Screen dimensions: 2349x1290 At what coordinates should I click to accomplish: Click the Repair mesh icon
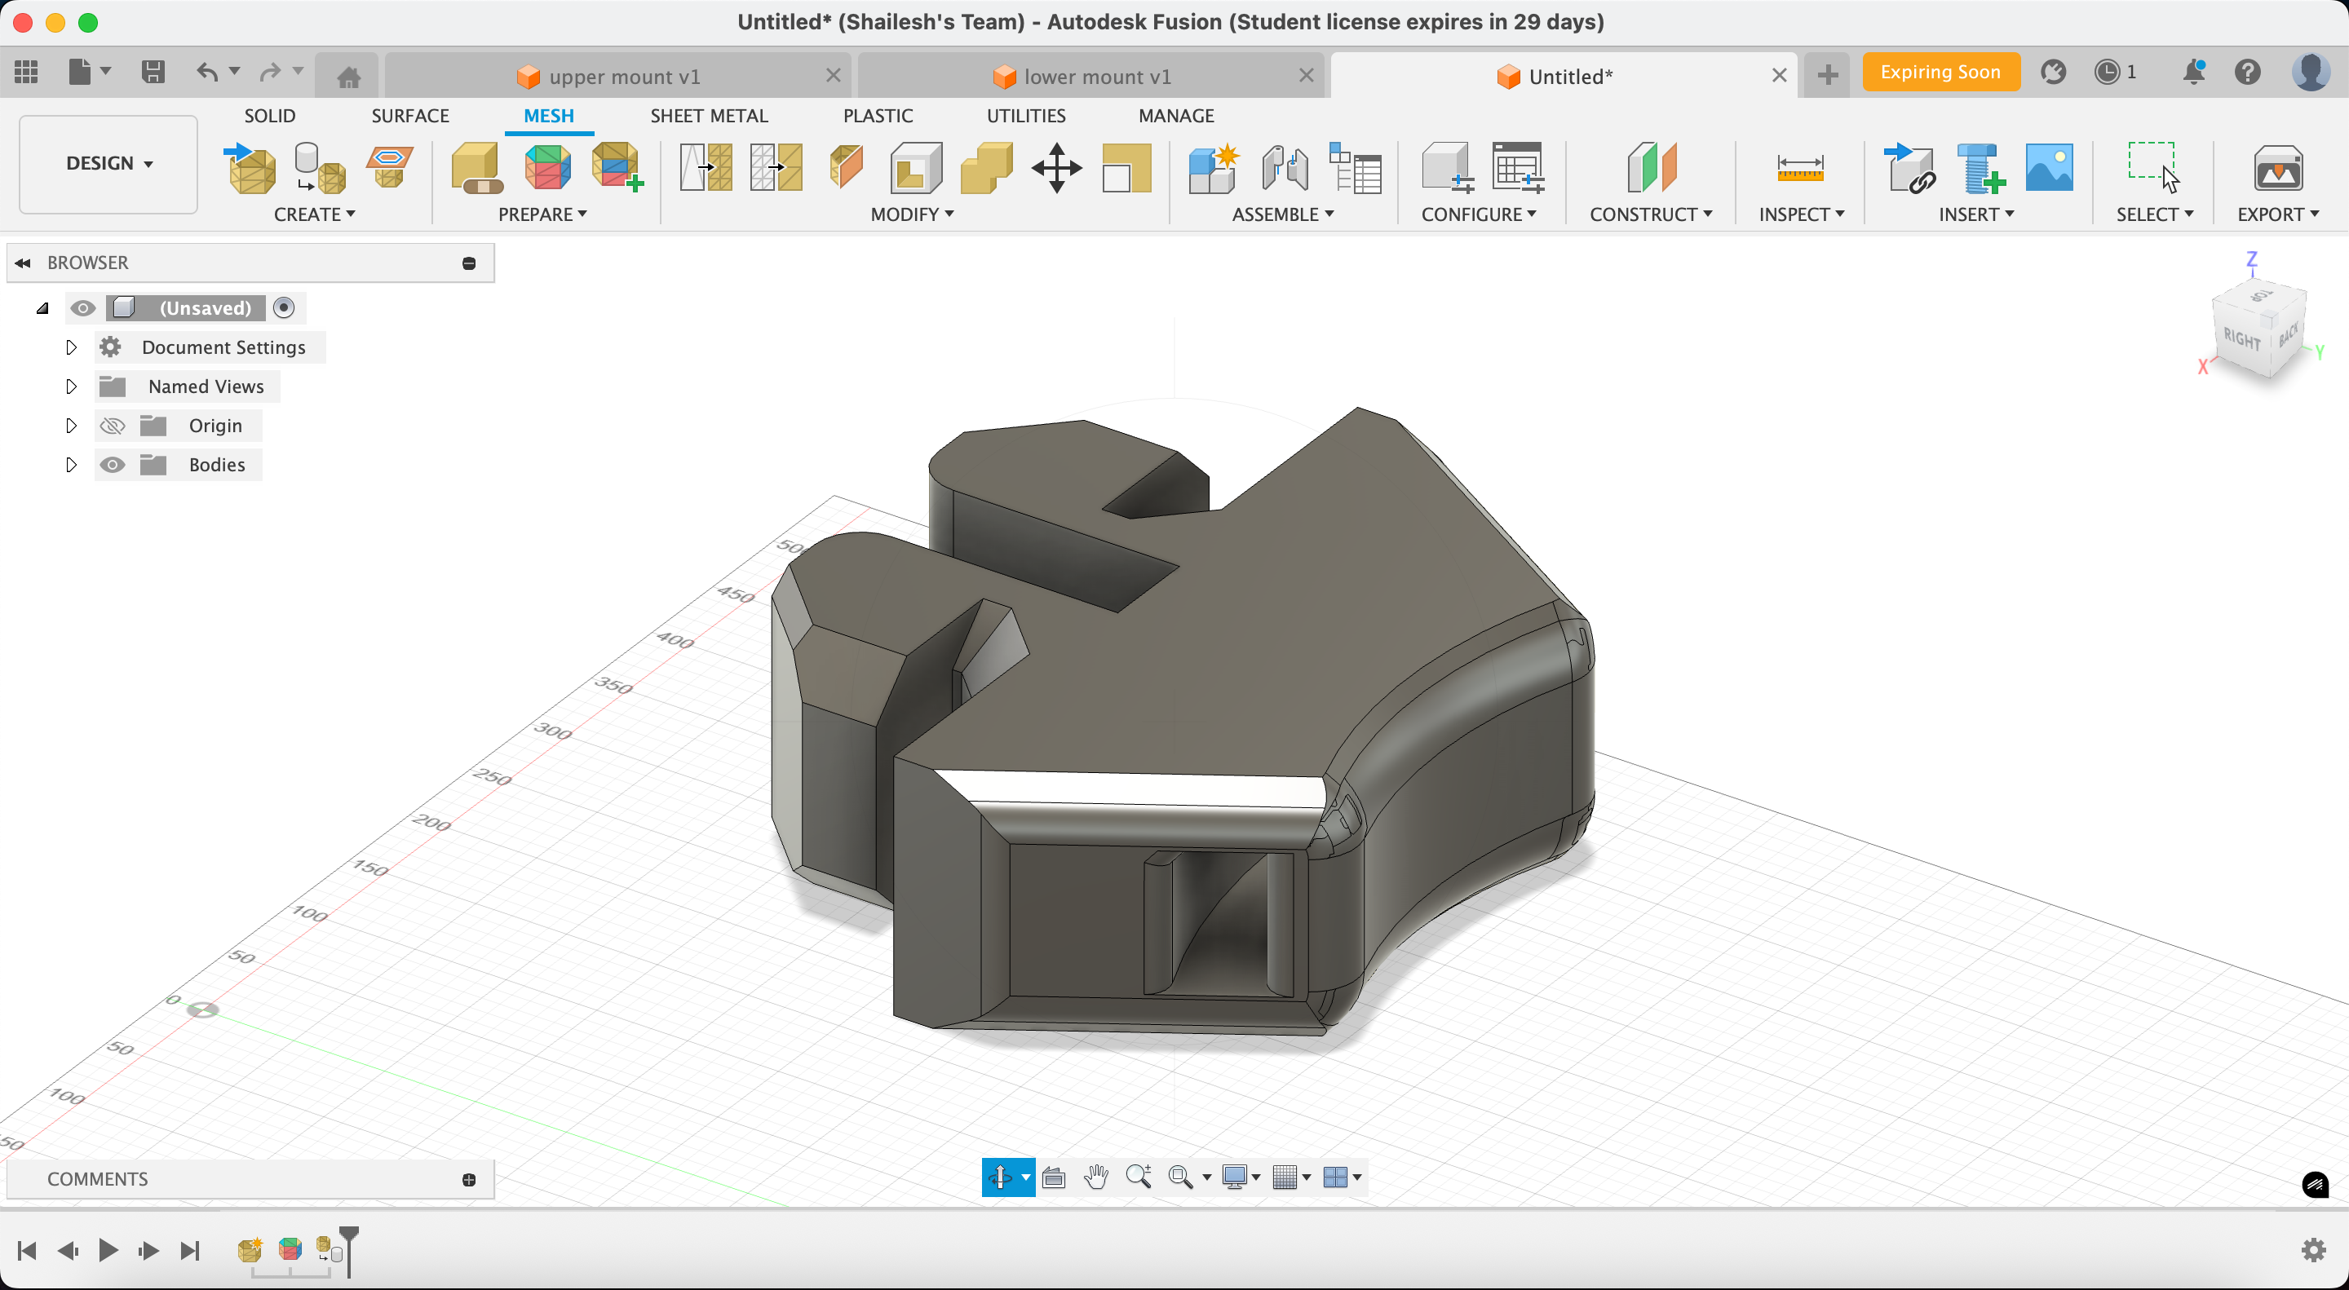[477, 168]
